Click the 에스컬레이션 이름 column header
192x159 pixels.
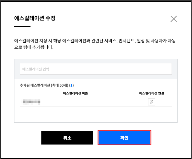(x=75, y=93)
